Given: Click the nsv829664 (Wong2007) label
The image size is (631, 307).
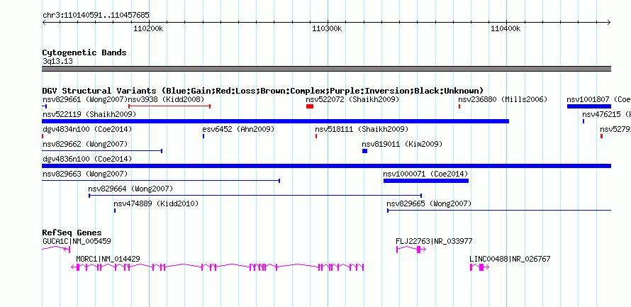Looking at the screenshot, I should coord(130,189).
